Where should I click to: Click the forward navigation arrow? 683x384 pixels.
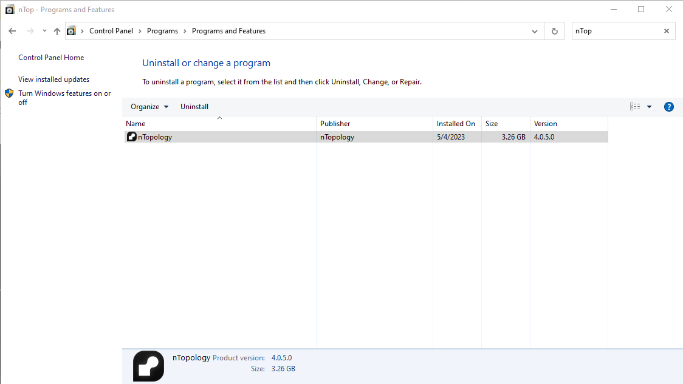click(30, 31)
